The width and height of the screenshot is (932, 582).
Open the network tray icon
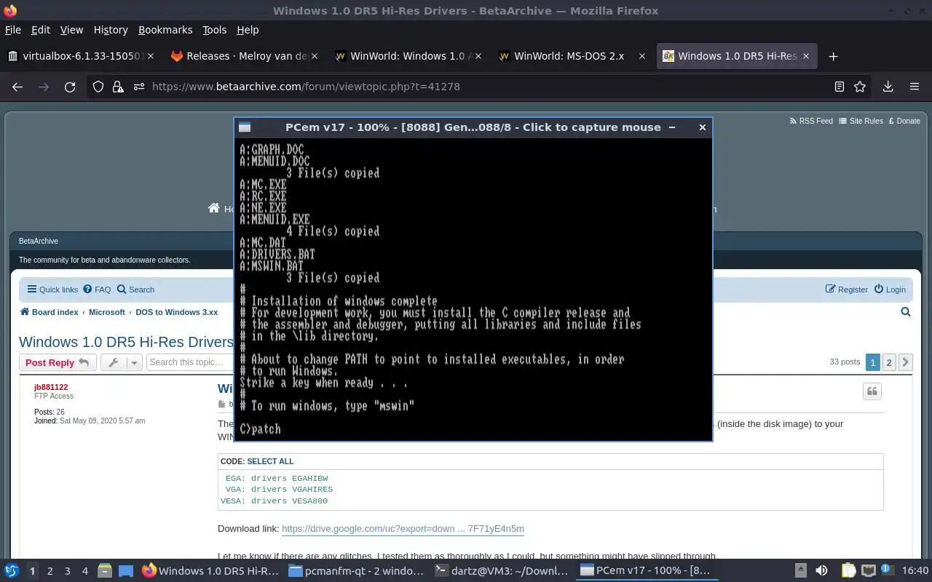869,571
